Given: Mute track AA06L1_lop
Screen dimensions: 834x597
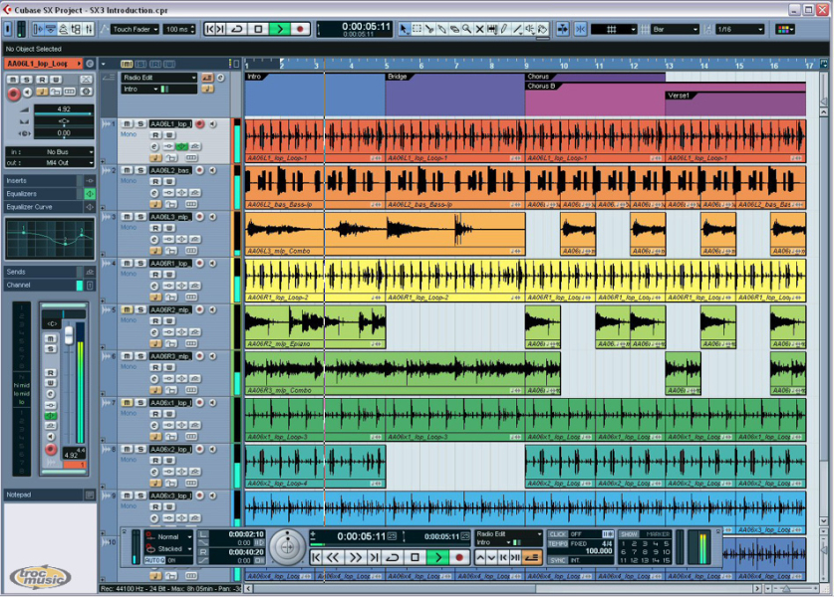Looking at the screenshot, I should pos(127,123).
